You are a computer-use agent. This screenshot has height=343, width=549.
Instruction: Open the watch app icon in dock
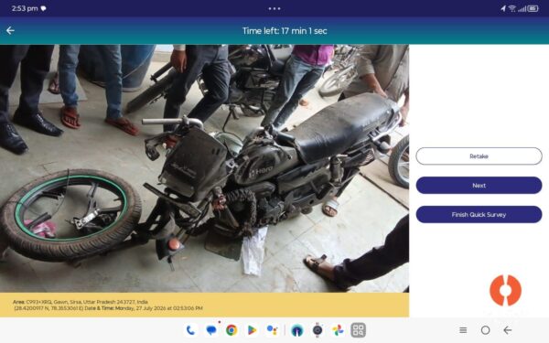click(x=318, y=330)
